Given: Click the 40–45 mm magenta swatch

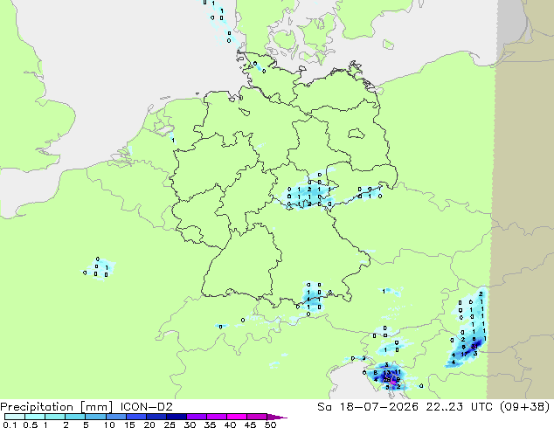Looking at the screenshot, I should pyautogui.click(x=237, y=417).
